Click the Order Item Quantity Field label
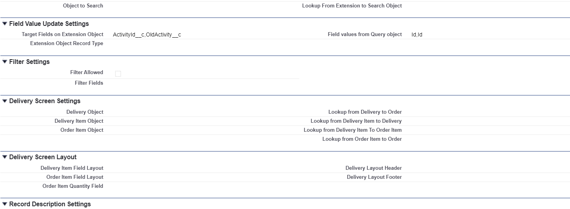 pyautogui.click(x=73, y=186)
